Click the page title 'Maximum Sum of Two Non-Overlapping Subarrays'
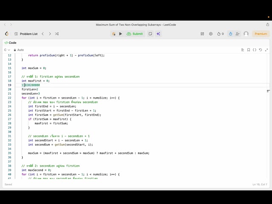This screenshot has height=204, width=272. 128,25
